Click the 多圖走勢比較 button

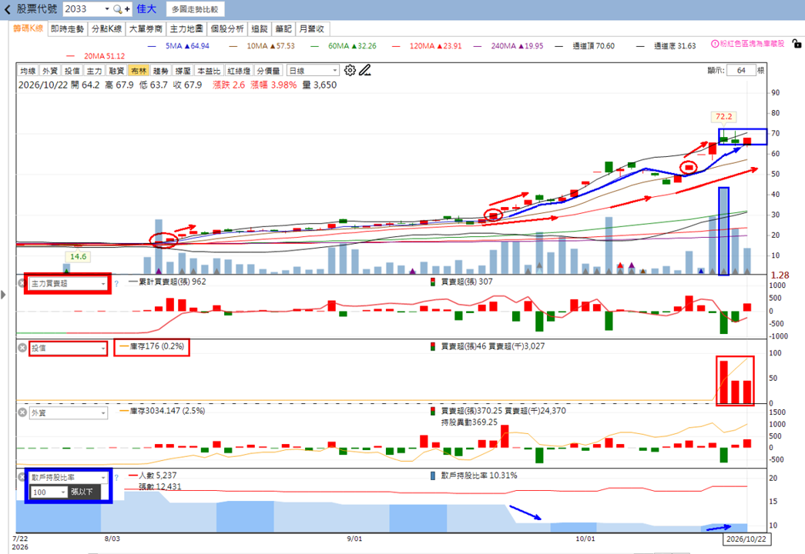pos(195,9)
